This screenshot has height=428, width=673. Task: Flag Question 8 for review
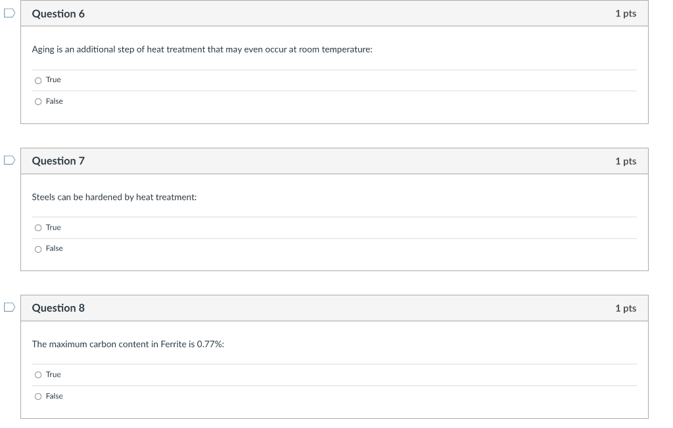point(9,307)
